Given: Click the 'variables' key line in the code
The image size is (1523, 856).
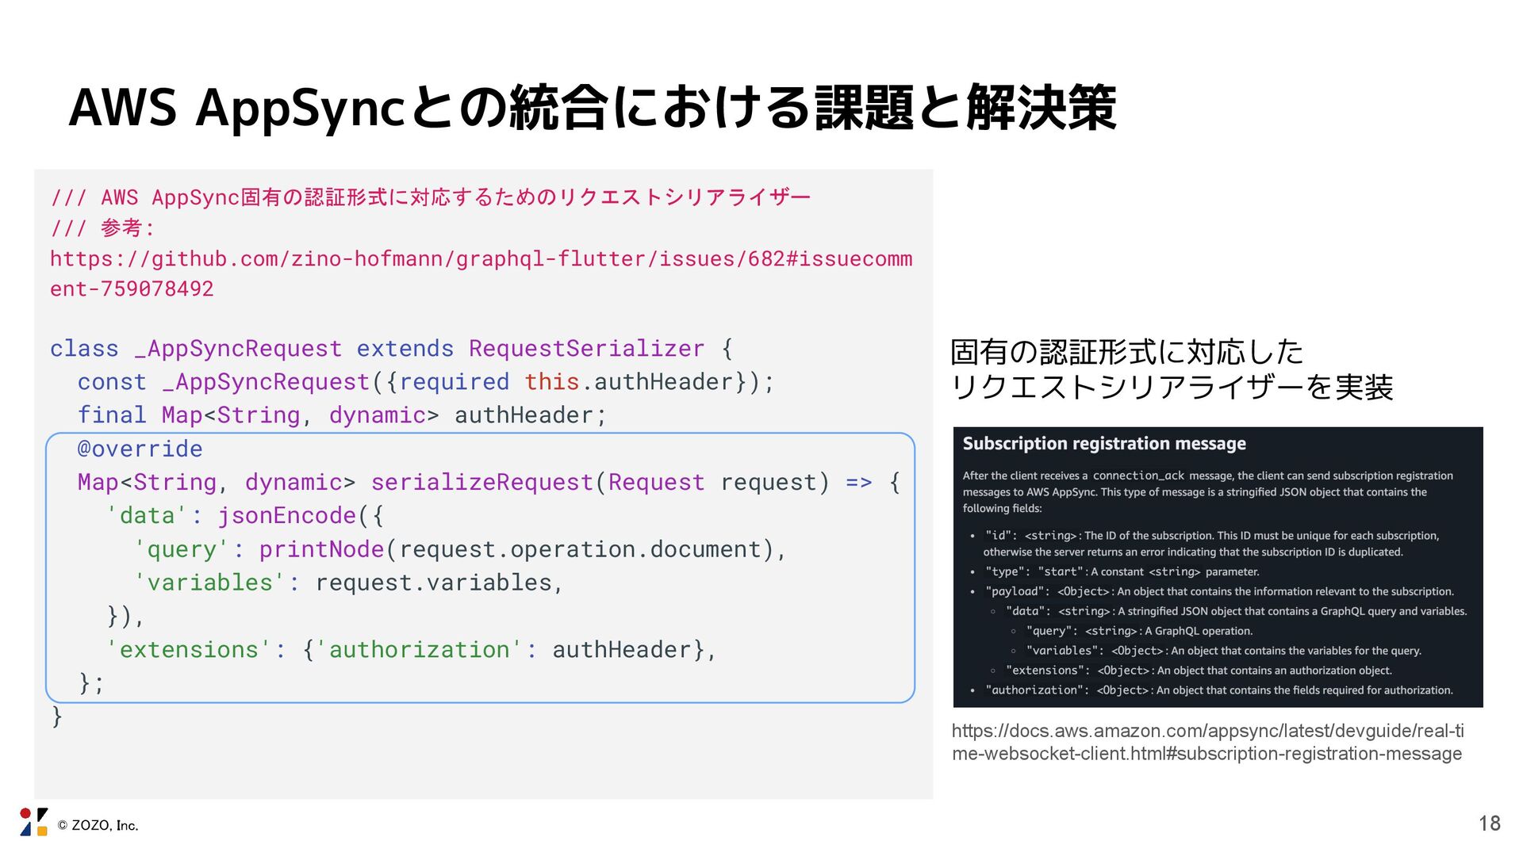Looking at the screenshot, I should (x=349, y=583).
